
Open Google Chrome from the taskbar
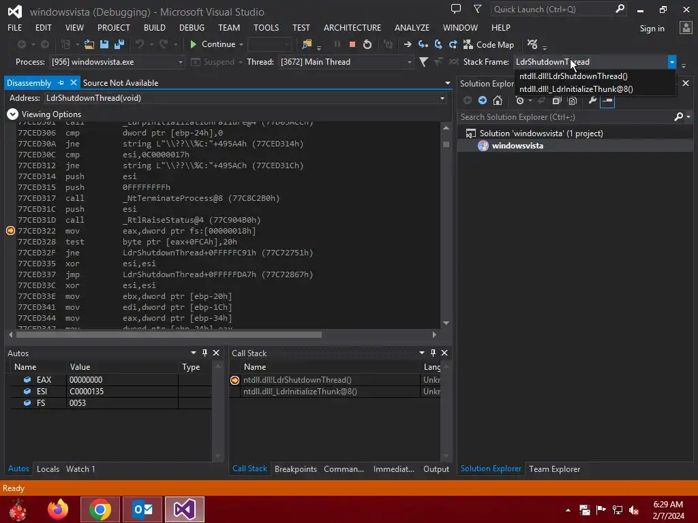click(x=100, y=509)
